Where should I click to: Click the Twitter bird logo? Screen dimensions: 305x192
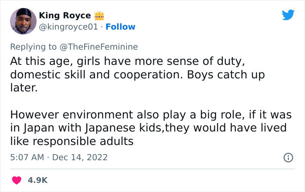coord(288,15)
